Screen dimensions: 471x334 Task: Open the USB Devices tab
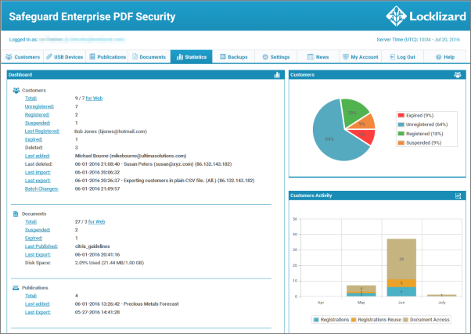[66, 57]
